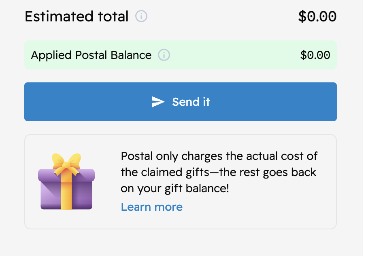
Task: Click the info icon beside Estimated total
Action: (141, 17)
